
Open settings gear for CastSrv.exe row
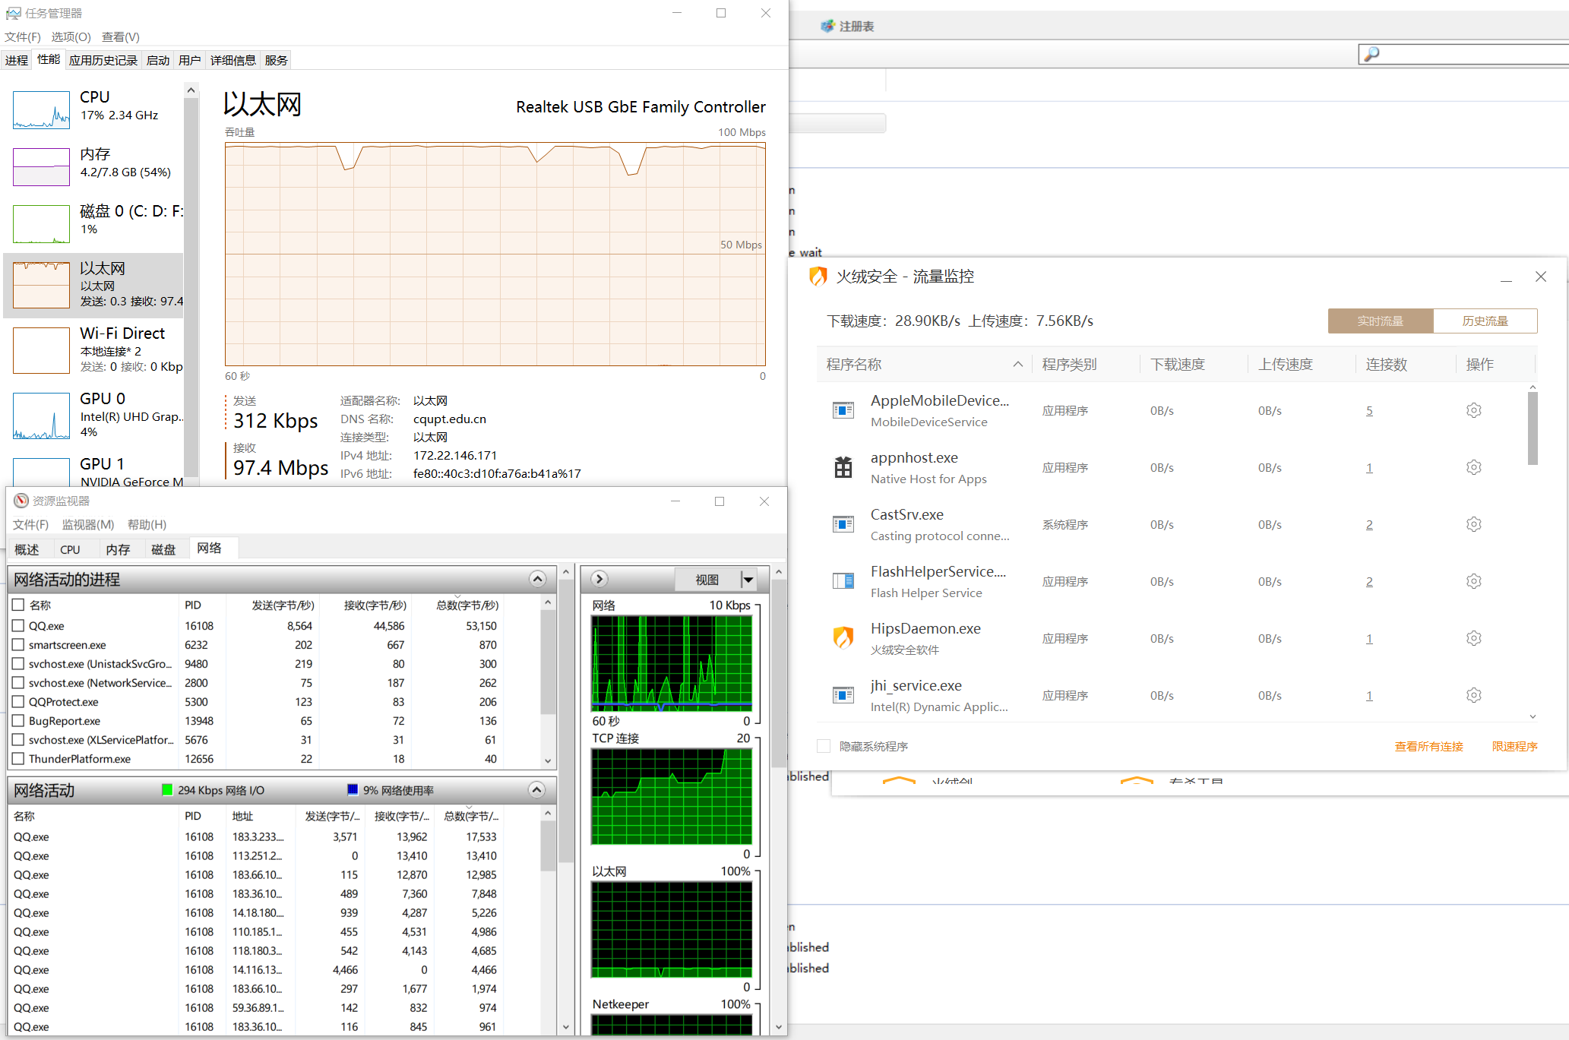(x=1473, y=524)
